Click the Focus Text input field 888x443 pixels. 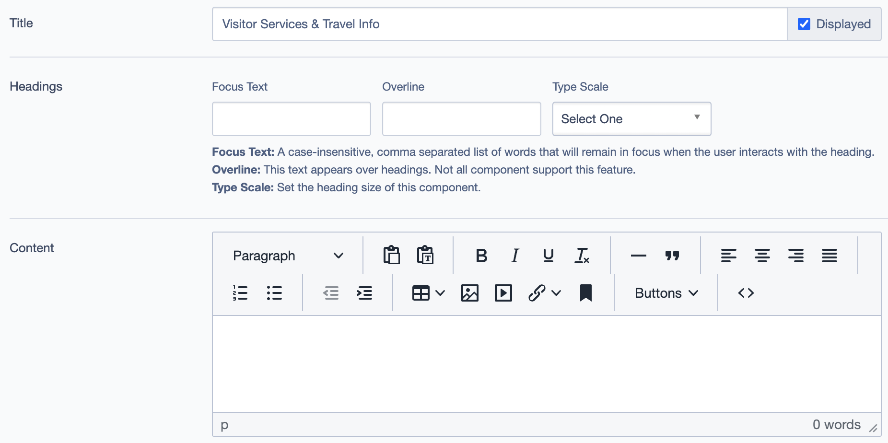(x=291, y=119)
